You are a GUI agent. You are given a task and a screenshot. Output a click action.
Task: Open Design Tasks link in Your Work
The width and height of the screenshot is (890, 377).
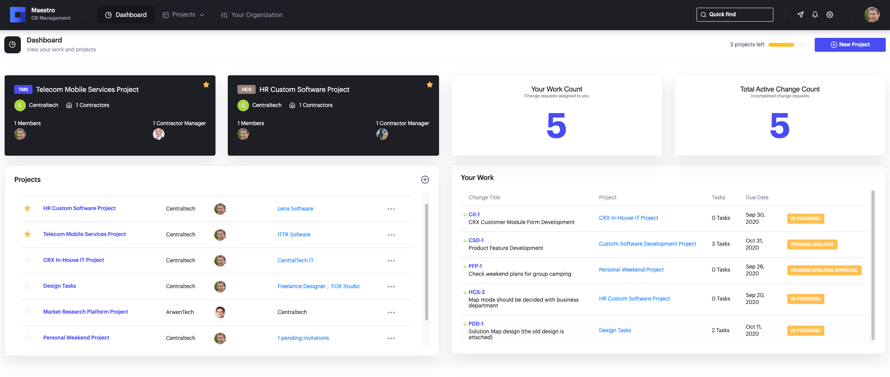[x=615, y=330]
